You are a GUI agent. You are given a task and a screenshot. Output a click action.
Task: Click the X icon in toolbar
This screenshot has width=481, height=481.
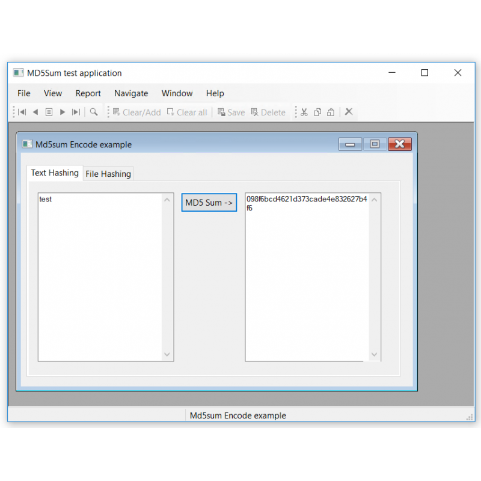[349, 112]
